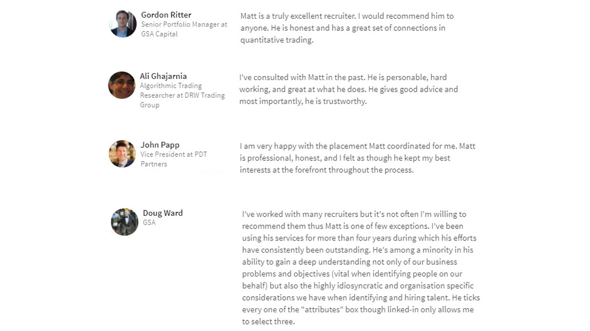Click 'quantitative trading' in Gordon's review
This screenshot has height=331, width=590.
coord(276,40)
